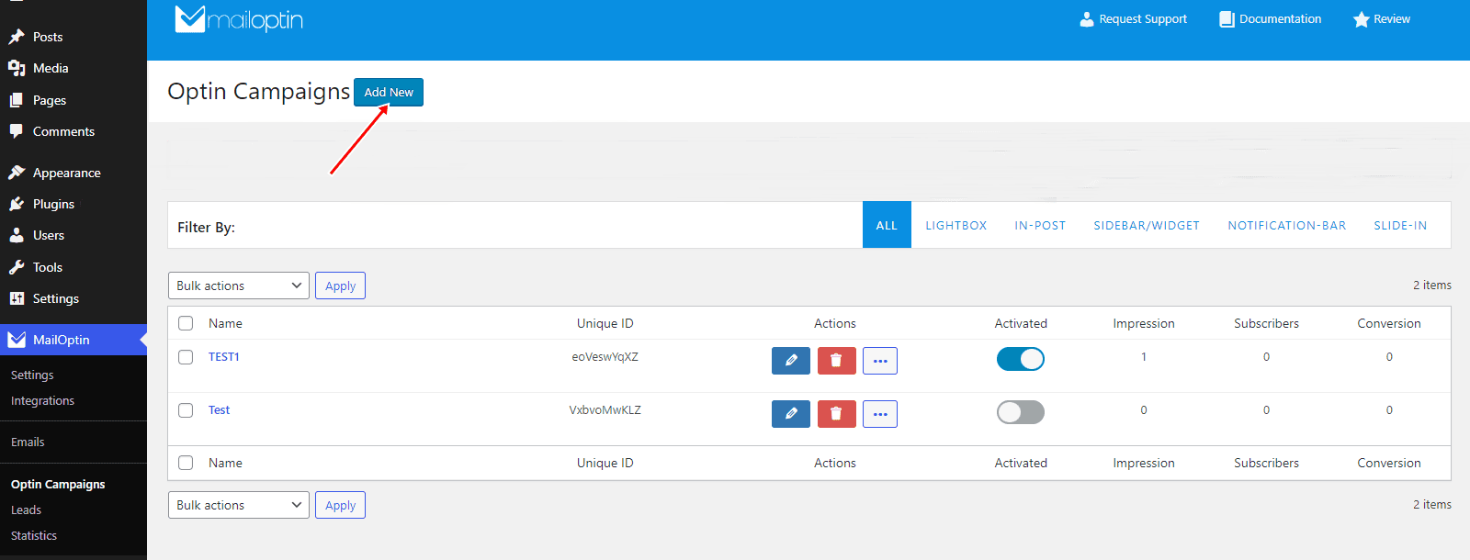1470x560 pixels.
Task: Go to Leads in the MailOptin submenu
Action: click(26, 510)
